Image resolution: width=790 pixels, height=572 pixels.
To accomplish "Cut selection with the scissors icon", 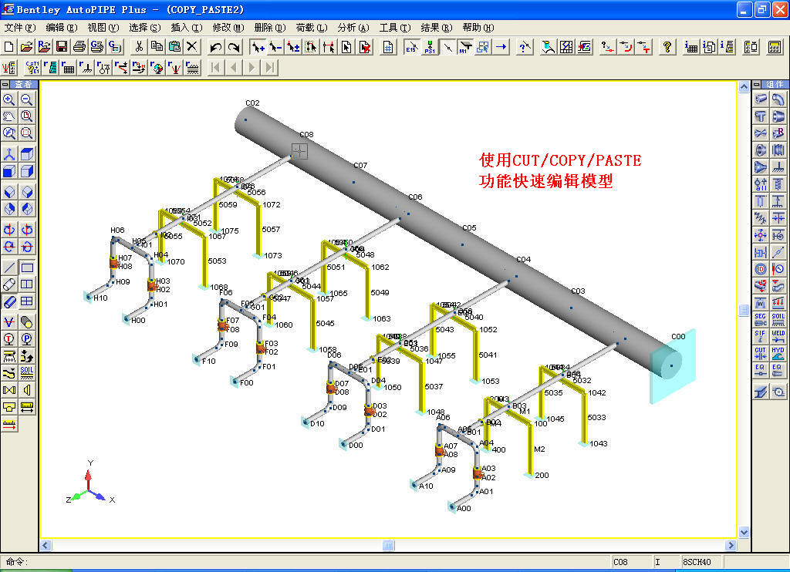I will click(139, 47).
